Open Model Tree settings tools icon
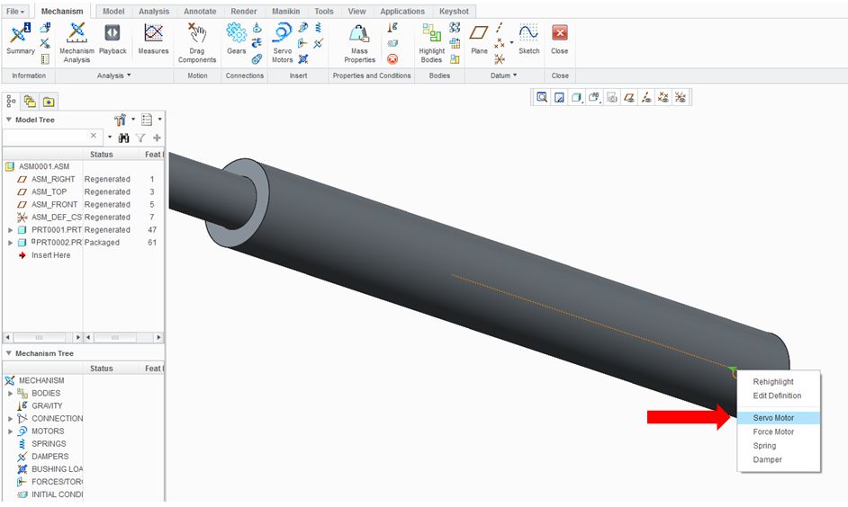The width and height of the screenshot is (848, 507). pyautogui.click(x=120, y=120)
